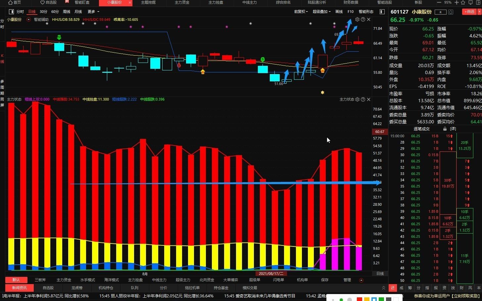The width and height of the screenshot is (482, 301).
Task: Click the red B buy marker on chart
Action: [x=179, y=65]
